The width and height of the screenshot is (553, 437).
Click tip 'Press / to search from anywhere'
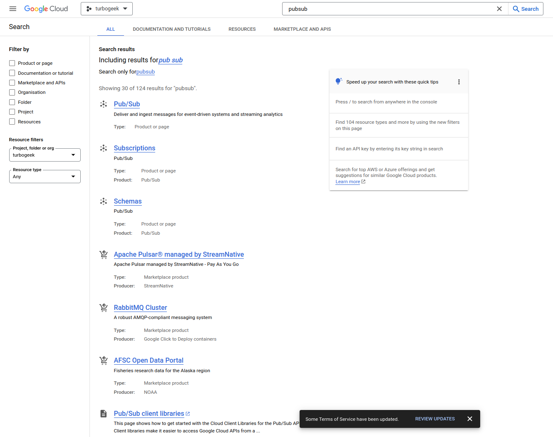coord(386,102)
